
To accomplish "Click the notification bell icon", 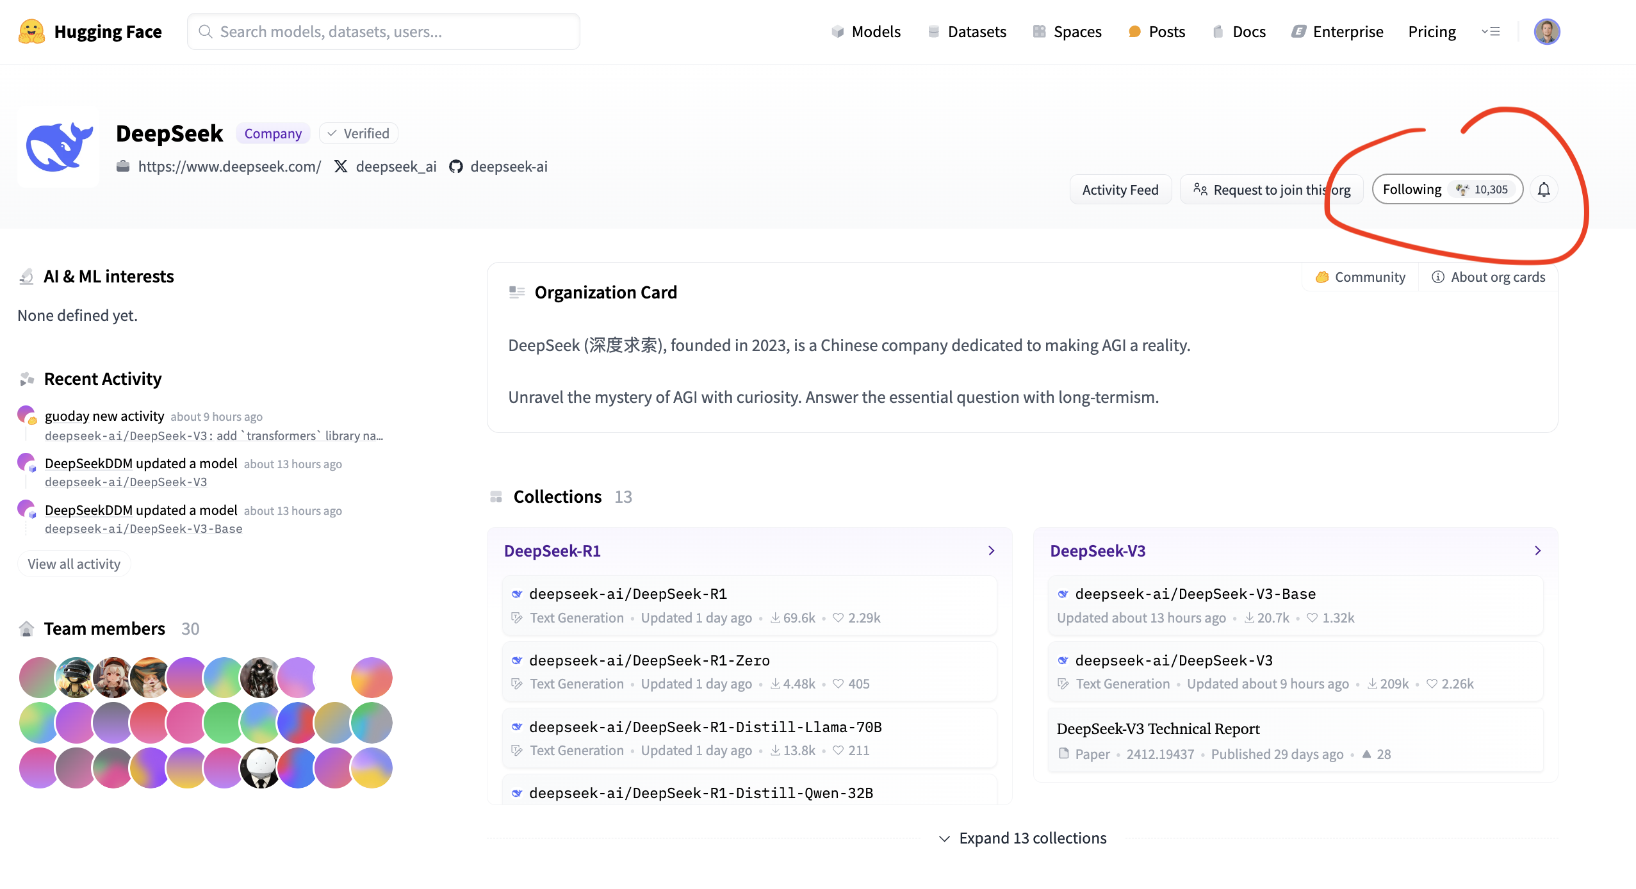I will (1544, 190).
